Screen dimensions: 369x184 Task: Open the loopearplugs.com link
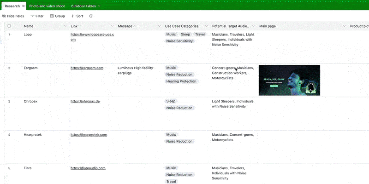[x=92, y=37]
